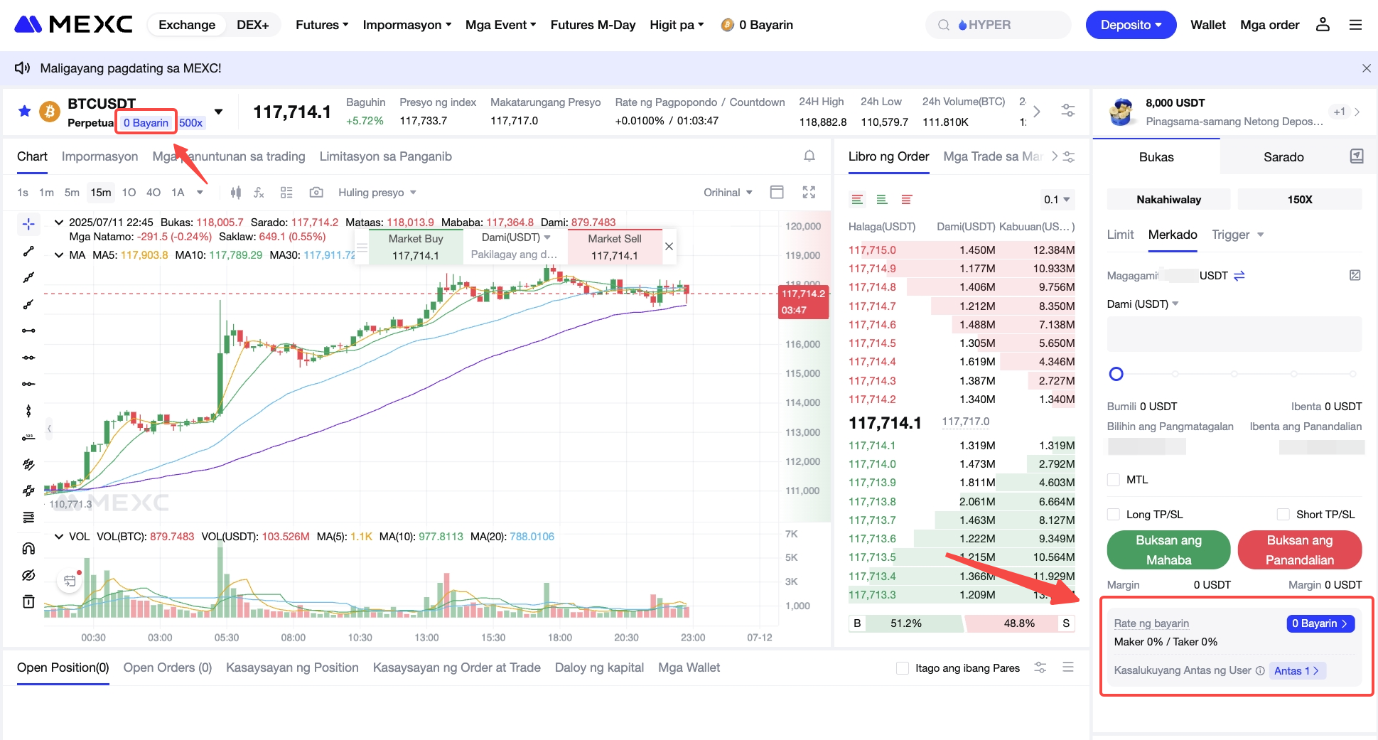Enable the MTL checkbox
This screenshot has height=740, width=1378.
coord(1114,480)
